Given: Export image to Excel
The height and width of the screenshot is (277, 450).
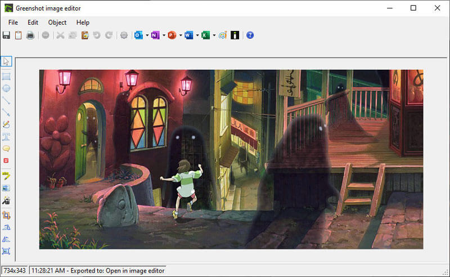Looking at the screenshot, I should (205, 35).
